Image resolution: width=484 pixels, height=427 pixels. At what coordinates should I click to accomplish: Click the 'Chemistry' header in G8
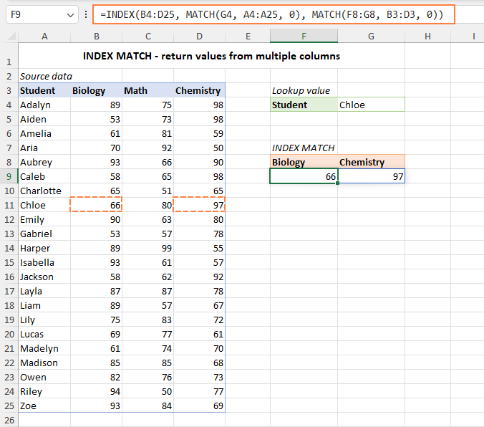[371, 162]
